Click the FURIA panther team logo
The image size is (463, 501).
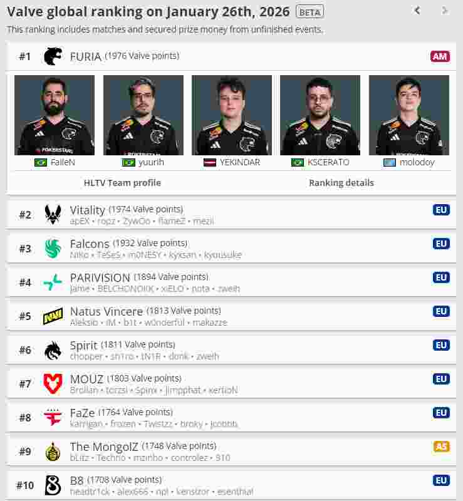(x=53, y=56)
